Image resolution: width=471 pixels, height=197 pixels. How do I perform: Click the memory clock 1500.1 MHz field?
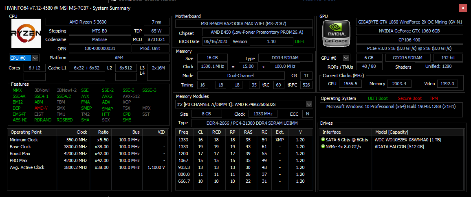[212, 67]
